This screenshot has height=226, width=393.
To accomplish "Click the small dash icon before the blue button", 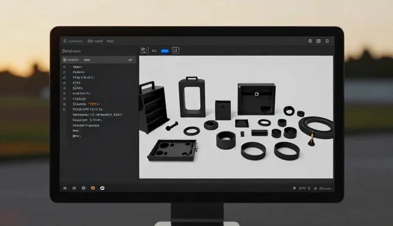I will point(154,51).
